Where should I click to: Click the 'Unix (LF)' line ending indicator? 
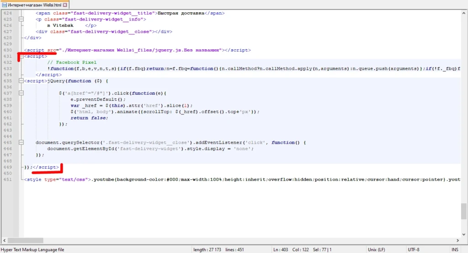click(x=377, y=250)
